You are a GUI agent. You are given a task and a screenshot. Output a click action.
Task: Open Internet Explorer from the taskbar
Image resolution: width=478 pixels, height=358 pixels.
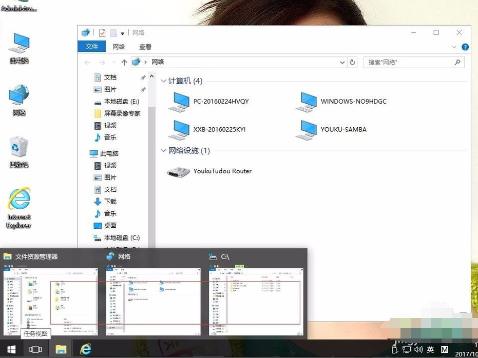point(85,349)
